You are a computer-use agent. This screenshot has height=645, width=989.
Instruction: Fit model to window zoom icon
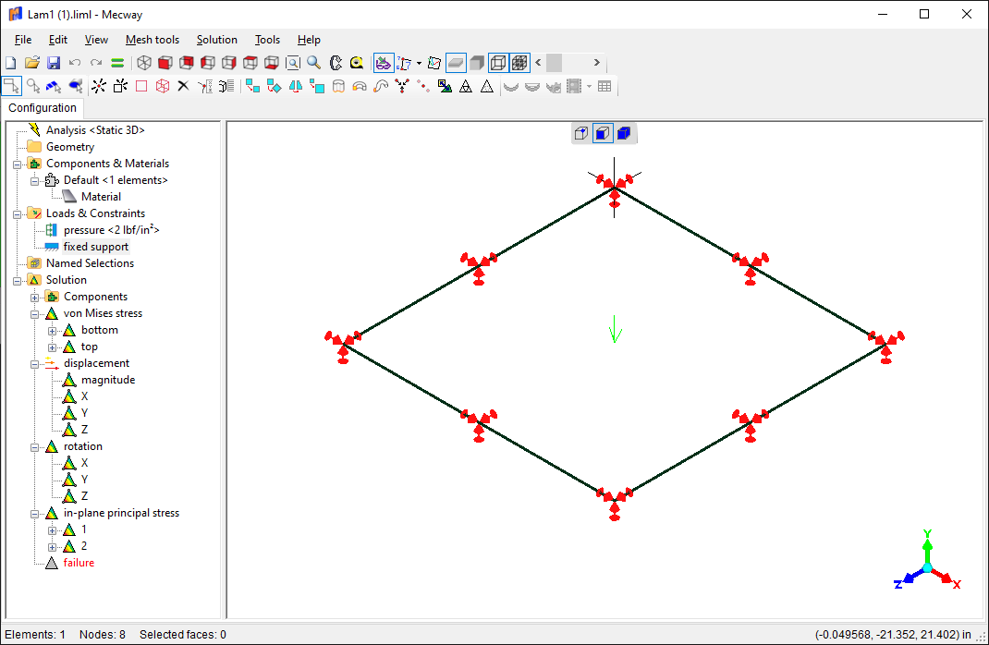[293, 63]
